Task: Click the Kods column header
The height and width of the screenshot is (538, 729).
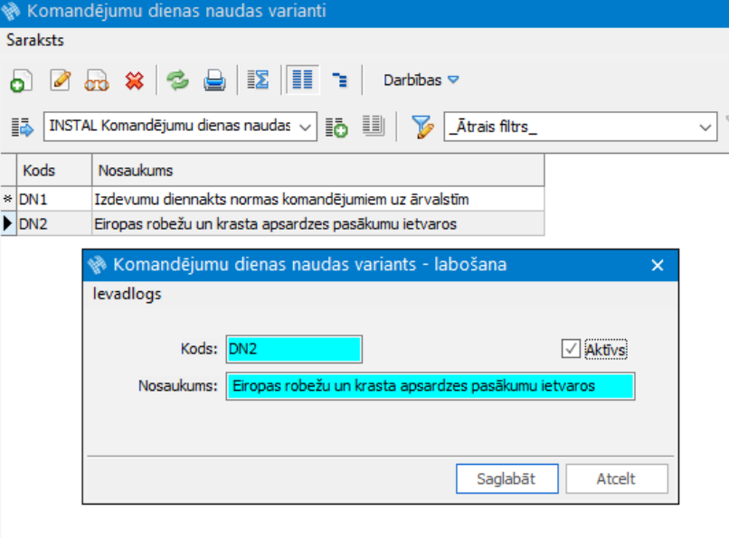Action: pos(54,171)
